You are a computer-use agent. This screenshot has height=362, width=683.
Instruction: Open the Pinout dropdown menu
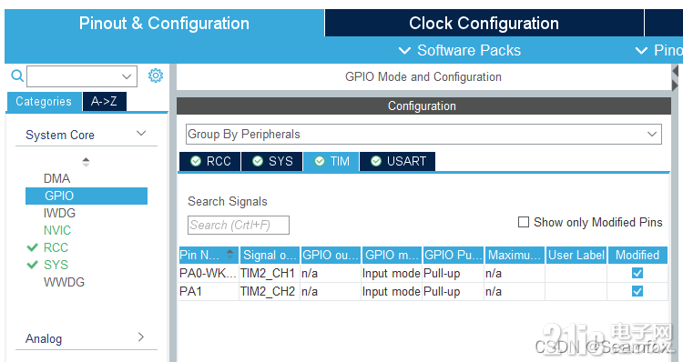658,50
